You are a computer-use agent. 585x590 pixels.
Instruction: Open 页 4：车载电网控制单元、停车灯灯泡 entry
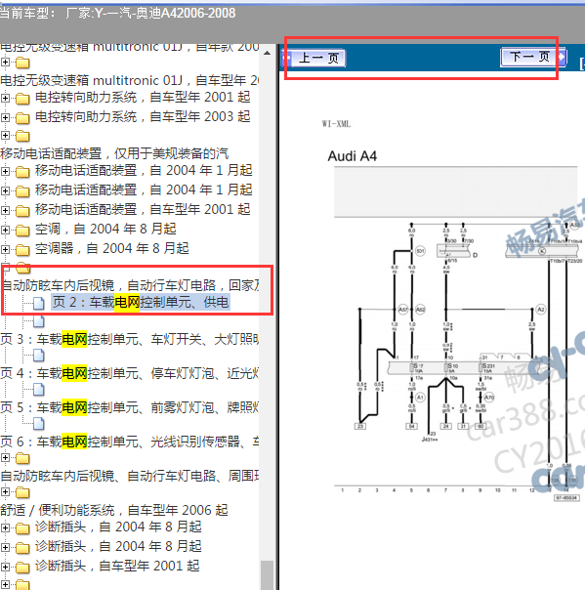[x=130, y=374]
